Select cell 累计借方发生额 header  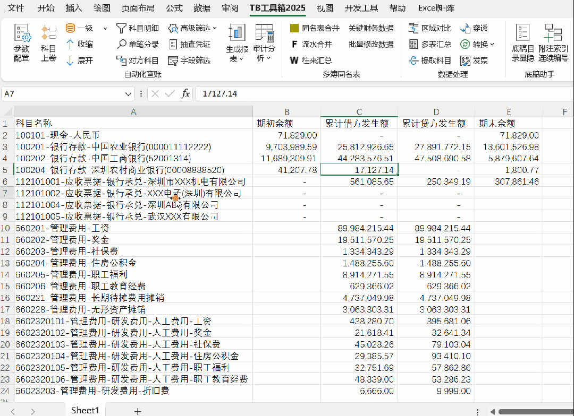(359, 123)
